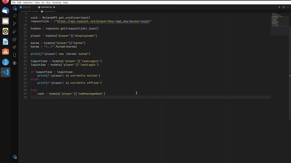
Task: Open the Files manager from the dock
Action: (x=5, y=21)
